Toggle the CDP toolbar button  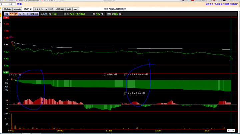pyautogui.click(x=37, y=14)
